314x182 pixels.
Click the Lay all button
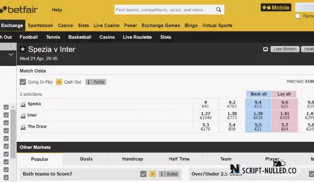click(x=284, y=94)
